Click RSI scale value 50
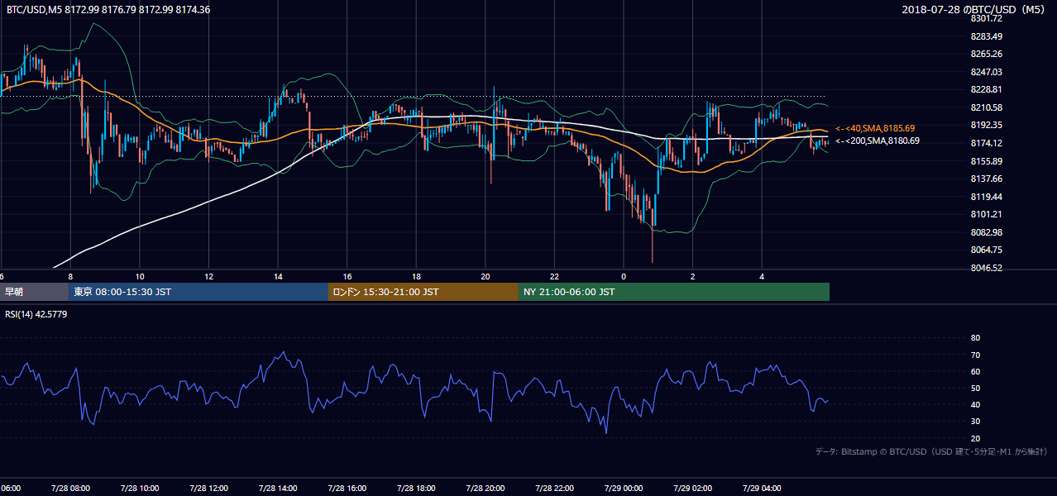This screenshot has width=1057, height=496. point(975,389)
